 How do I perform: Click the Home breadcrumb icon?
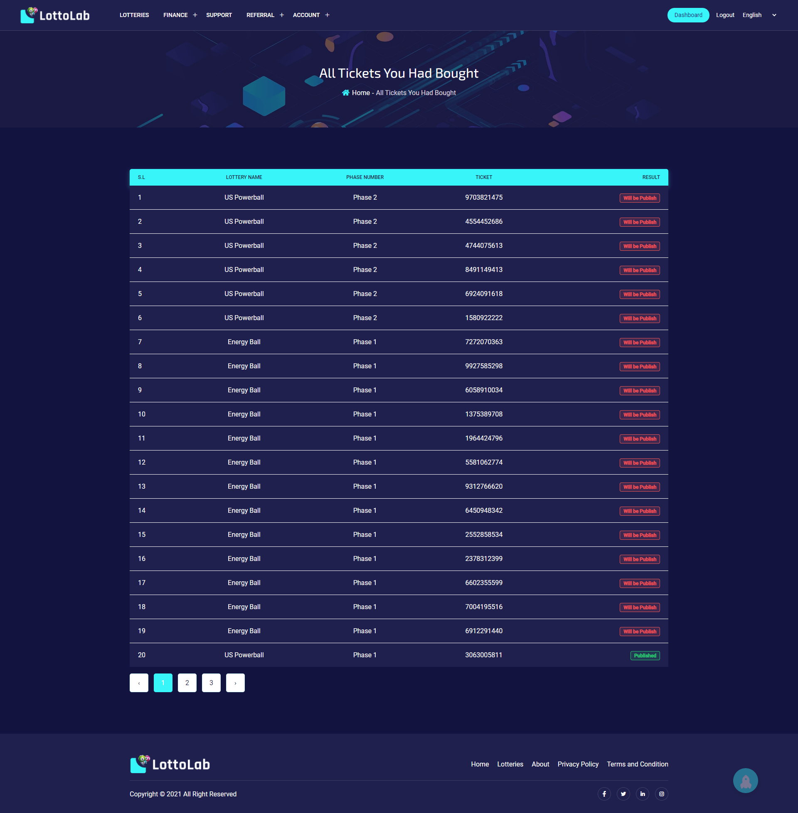point(346,92)
